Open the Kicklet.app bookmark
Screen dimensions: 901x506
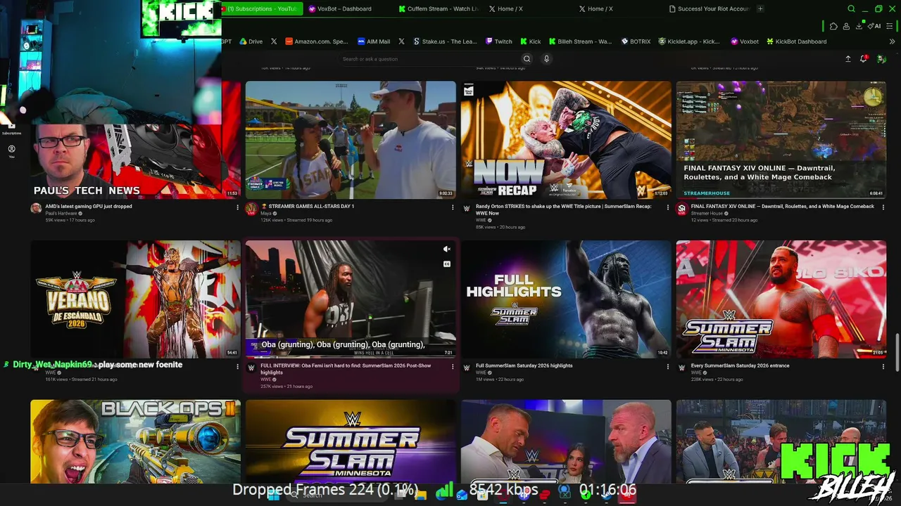(x=688, y=41)
